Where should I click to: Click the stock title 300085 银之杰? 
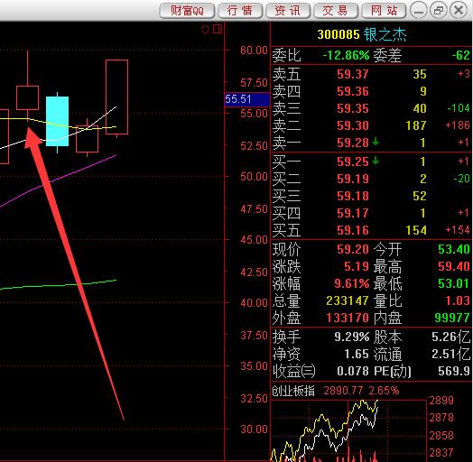pyautogui.click(x=362, y=34)
